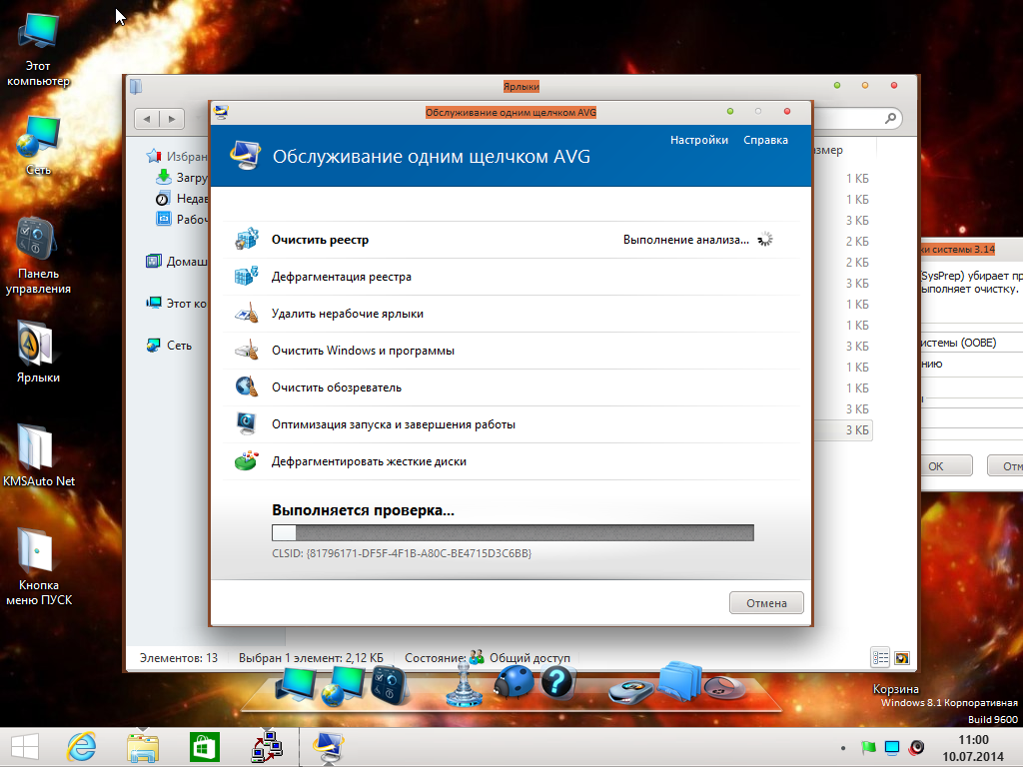Click the control panel icon in the dock
The height and width of the screenshot is (767, 1023).
390,685
